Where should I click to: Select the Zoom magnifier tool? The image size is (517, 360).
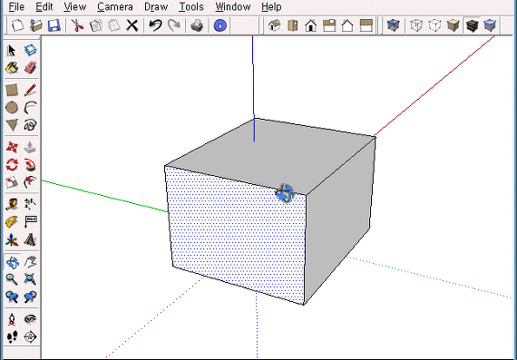pos(12,279)
